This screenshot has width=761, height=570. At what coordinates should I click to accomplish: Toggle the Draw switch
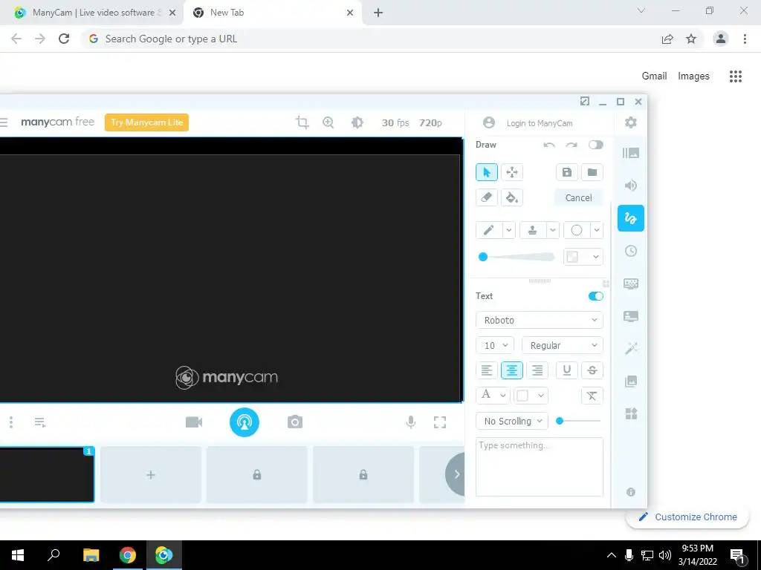coord(595,145)
